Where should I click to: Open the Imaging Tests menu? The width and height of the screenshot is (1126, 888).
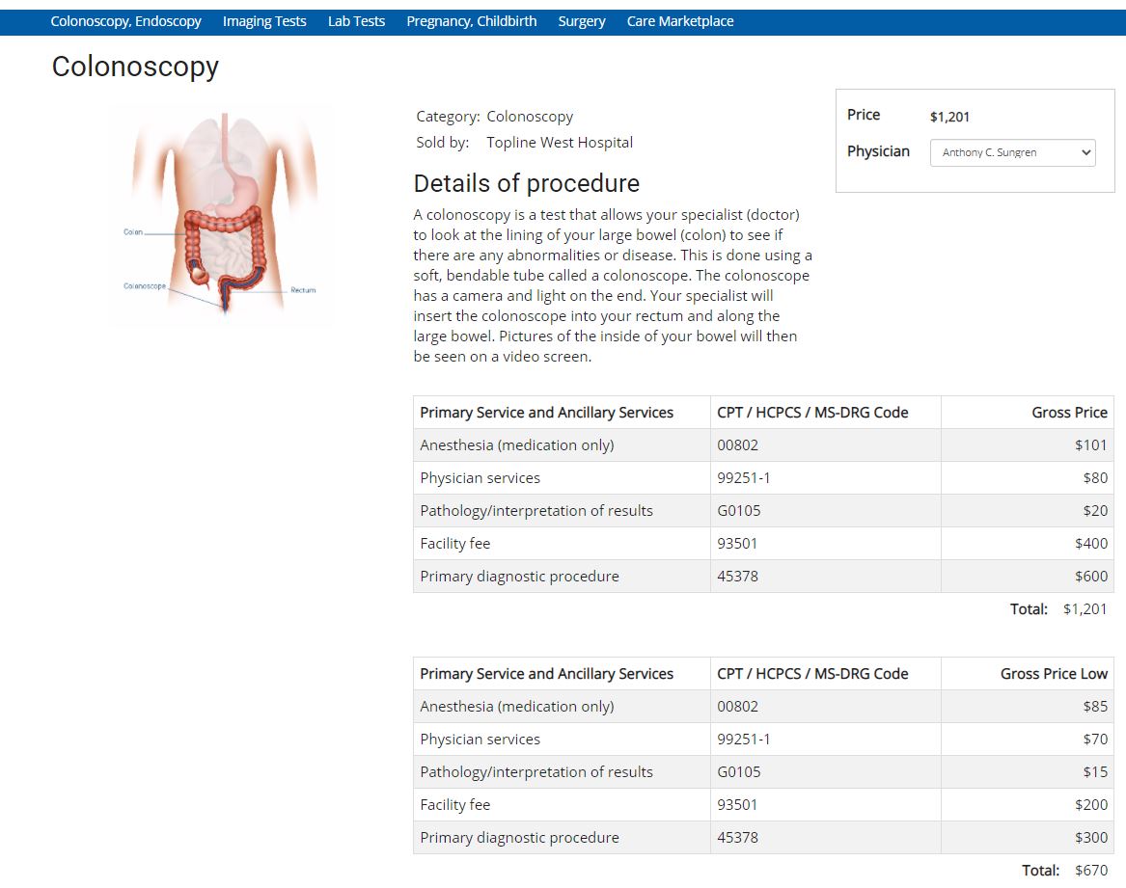tap(264, 21)
